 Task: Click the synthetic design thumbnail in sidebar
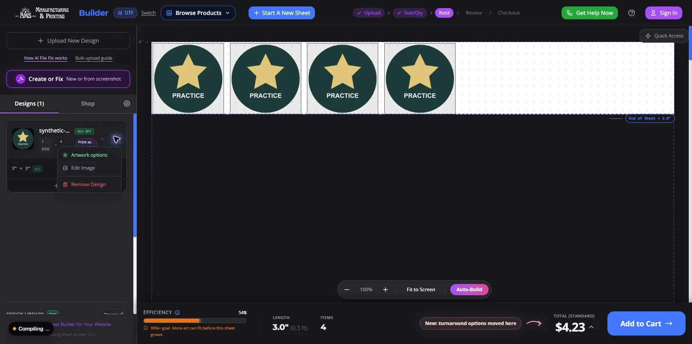pyautogui.click(x=23, y=139)
